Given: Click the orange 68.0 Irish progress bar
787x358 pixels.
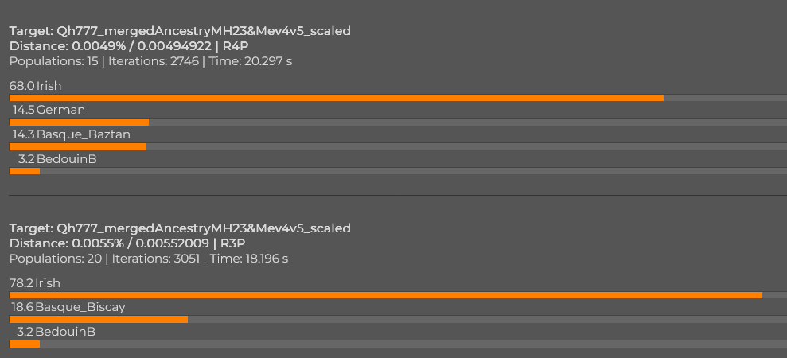Looking at the screenshot, I should 337,98.
